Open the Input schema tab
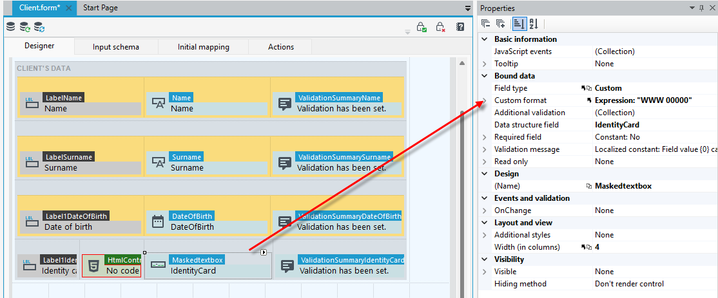The width and height of the screenshot is (718, 298). pos(116,47)
